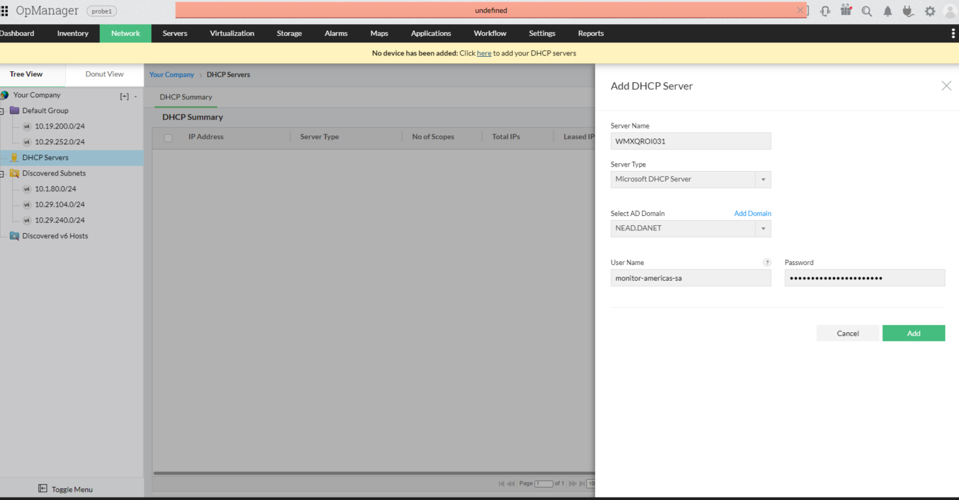Go to next page of DHCP table

[572, 484]
